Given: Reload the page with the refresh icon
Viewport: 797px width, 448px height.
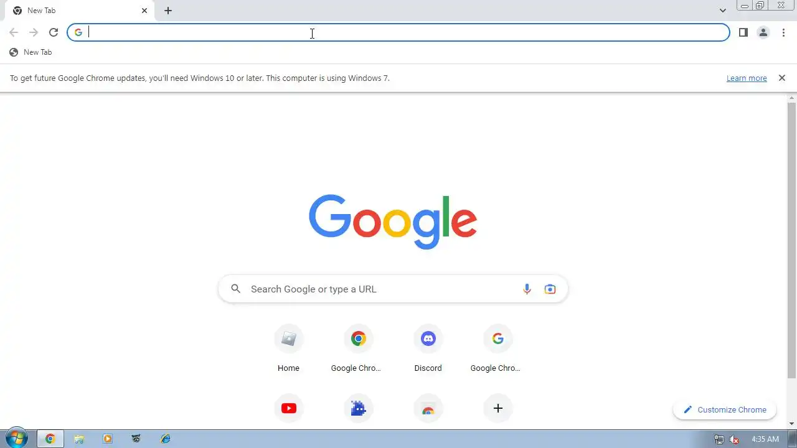Looking at the screenshot, I should coord(54,32).
